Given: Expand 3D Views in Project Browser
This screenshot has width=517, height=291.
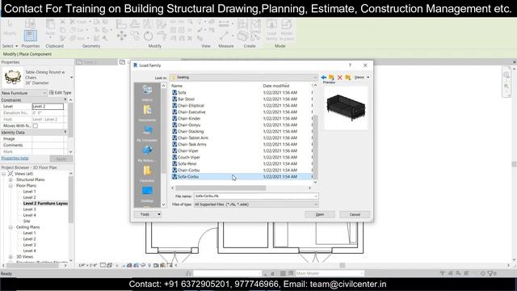Looking at the screenshot, I should [11, 257].
